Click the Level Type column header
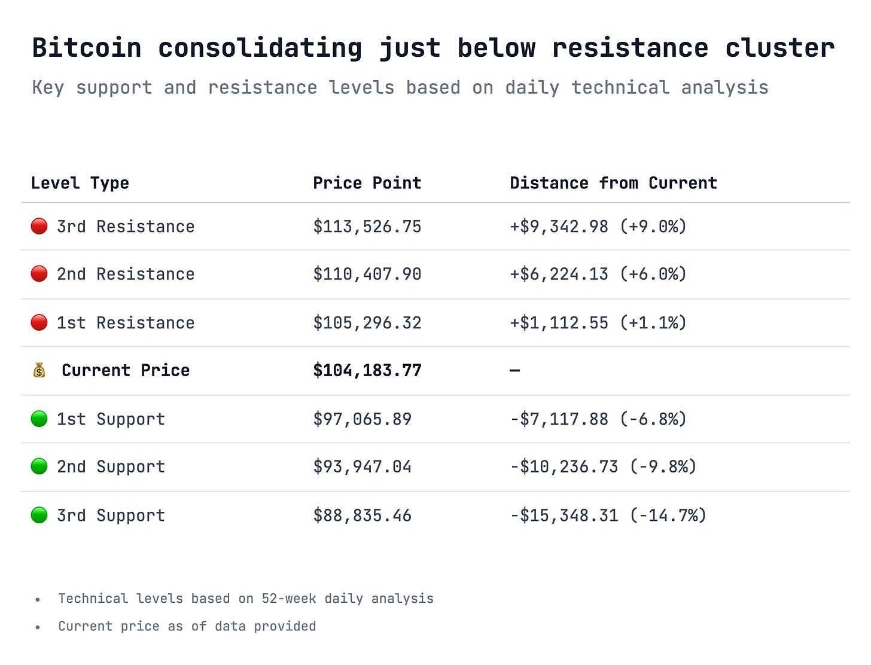This screenshot has height=665, width=871. pos(80,183)
